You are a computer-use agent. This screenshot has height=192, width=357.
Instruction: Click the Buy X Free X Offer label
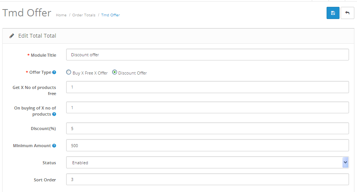(90, 73)
